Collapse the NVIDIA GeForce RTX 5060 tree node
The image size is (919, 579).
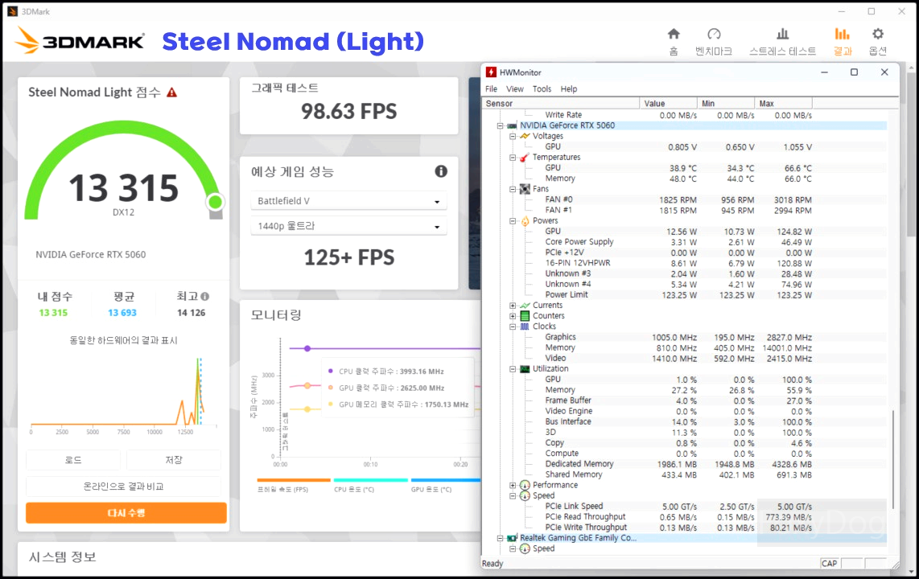[500, 125]
